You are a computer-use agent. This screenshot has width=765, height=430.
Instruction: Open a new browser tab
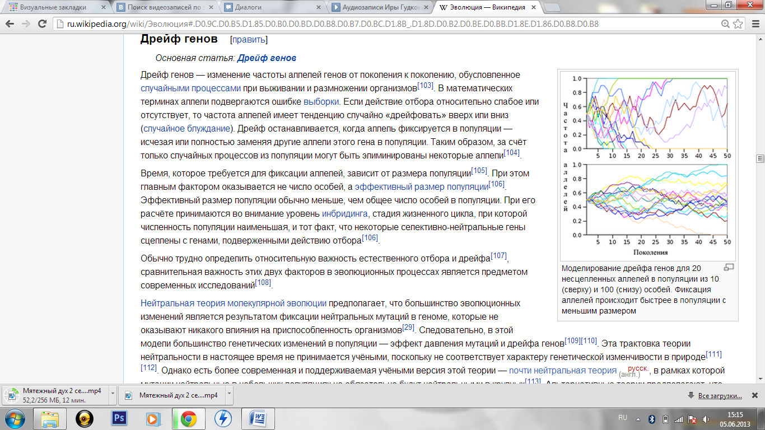[552, 8]
